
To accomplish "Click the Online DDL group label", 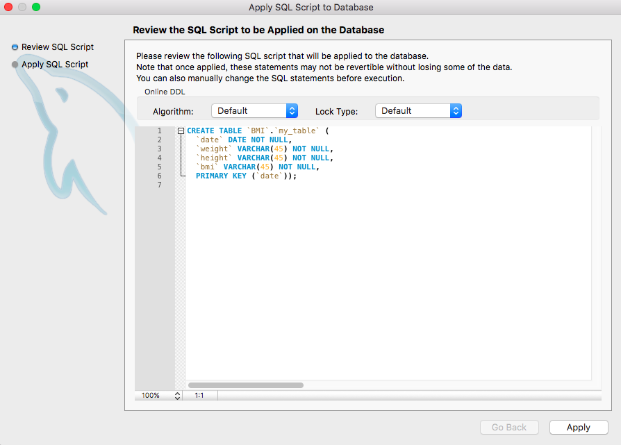I will coord(165,92).
